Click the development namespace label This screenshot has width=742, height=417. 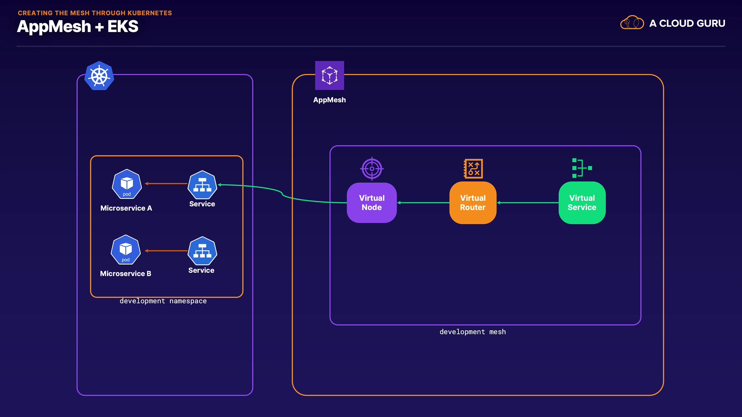163,301
